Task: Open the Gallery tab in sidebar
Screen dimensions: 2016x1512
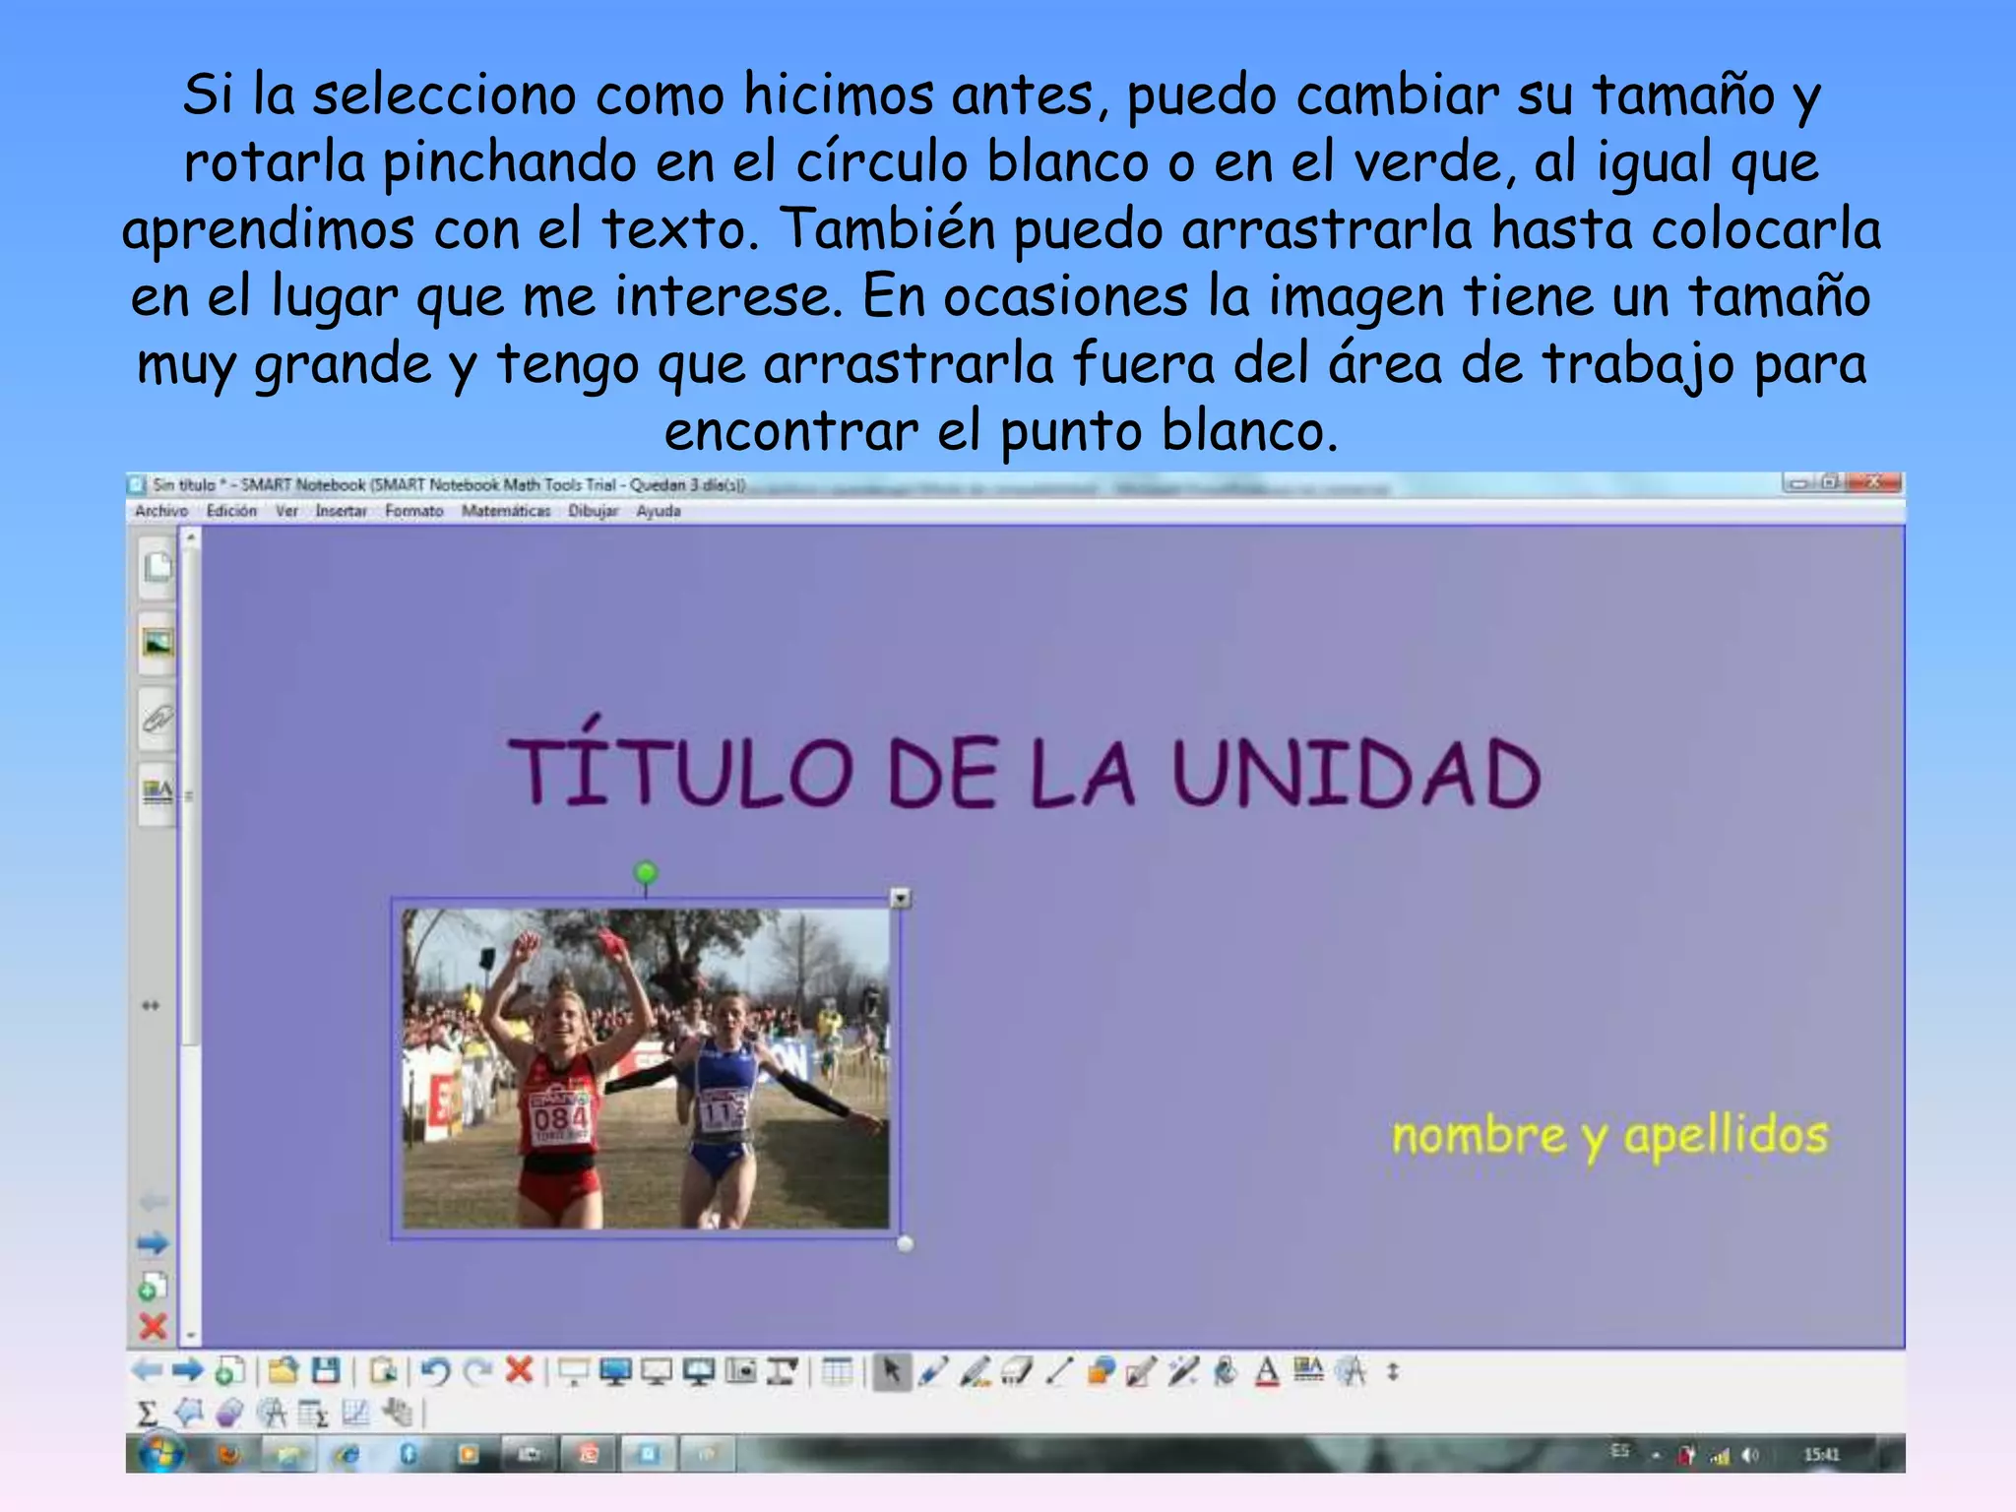Action: point(157,644)
